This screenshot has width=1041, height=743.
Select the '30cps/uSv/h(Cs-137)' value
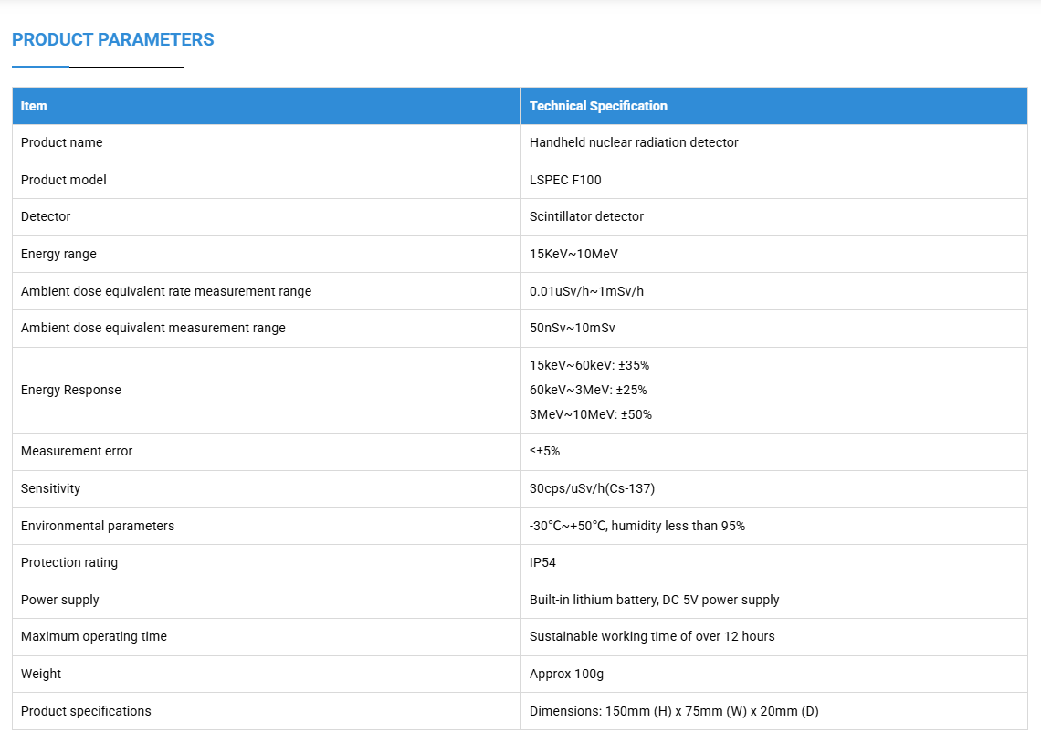pos(593,489)
